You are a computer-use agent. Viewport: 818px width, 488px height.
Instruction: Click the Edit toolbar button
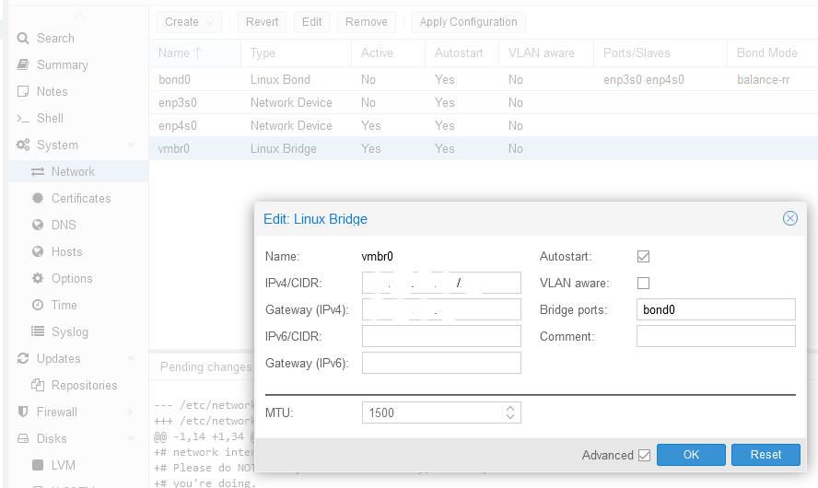[311, 22]
